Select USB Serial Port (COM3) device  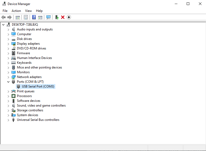(38, 86)
